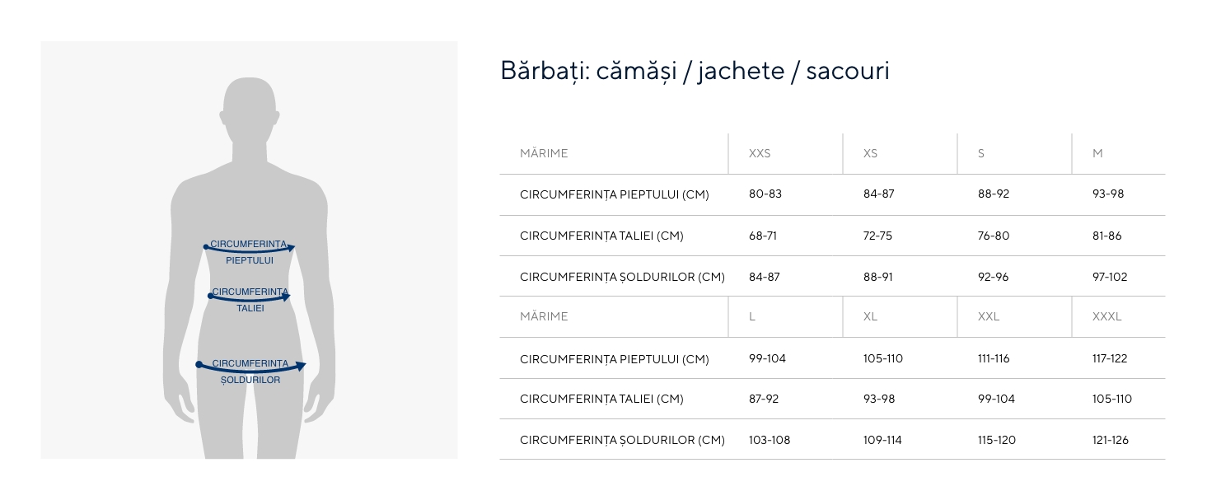Click the 72-75 waist measurement cell
Image resolution: width=1207 pixels, height=500 pixels.
click(x=877, y=236)
